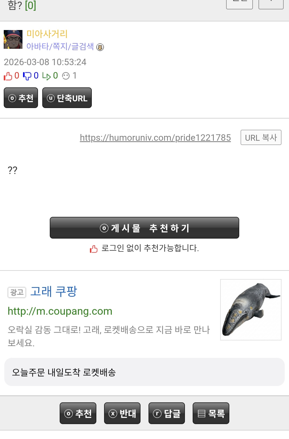Open the 고래 쿠팡 ad title
Viewport: 289px width, 439px height.
point(54,291)
